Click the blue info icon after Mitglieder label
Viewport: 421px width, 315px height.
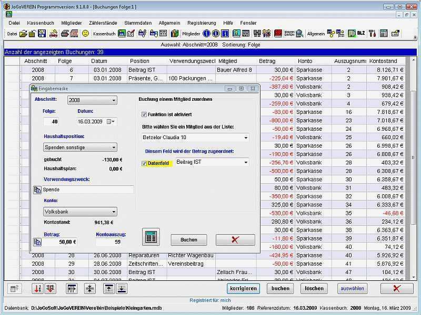[206, 34]
